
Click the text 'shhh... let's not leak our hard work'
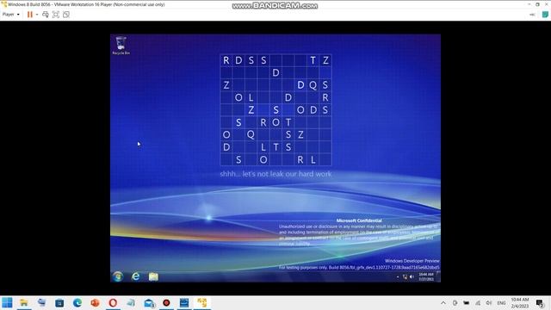[x=275, y=174]
